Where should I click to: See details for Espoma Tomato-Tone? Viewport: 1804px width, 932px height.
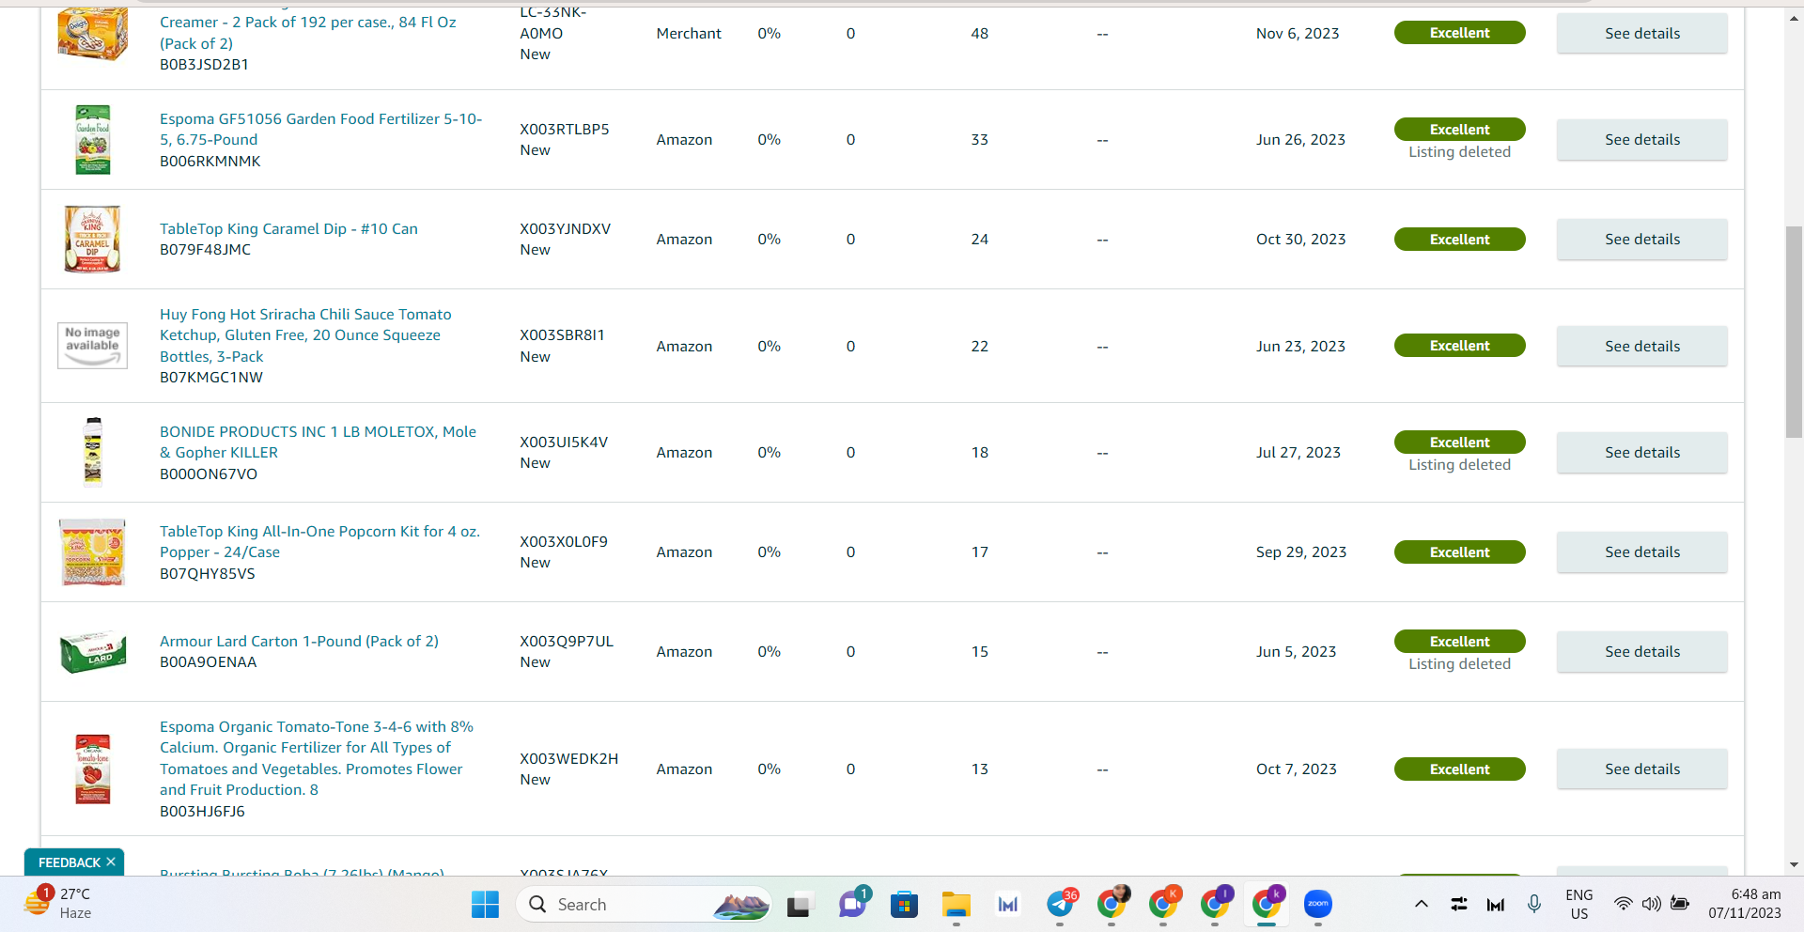click(1641, 769)
